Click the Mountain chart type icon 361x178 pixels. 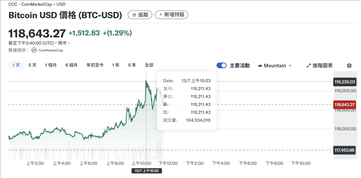pos(260,66)
